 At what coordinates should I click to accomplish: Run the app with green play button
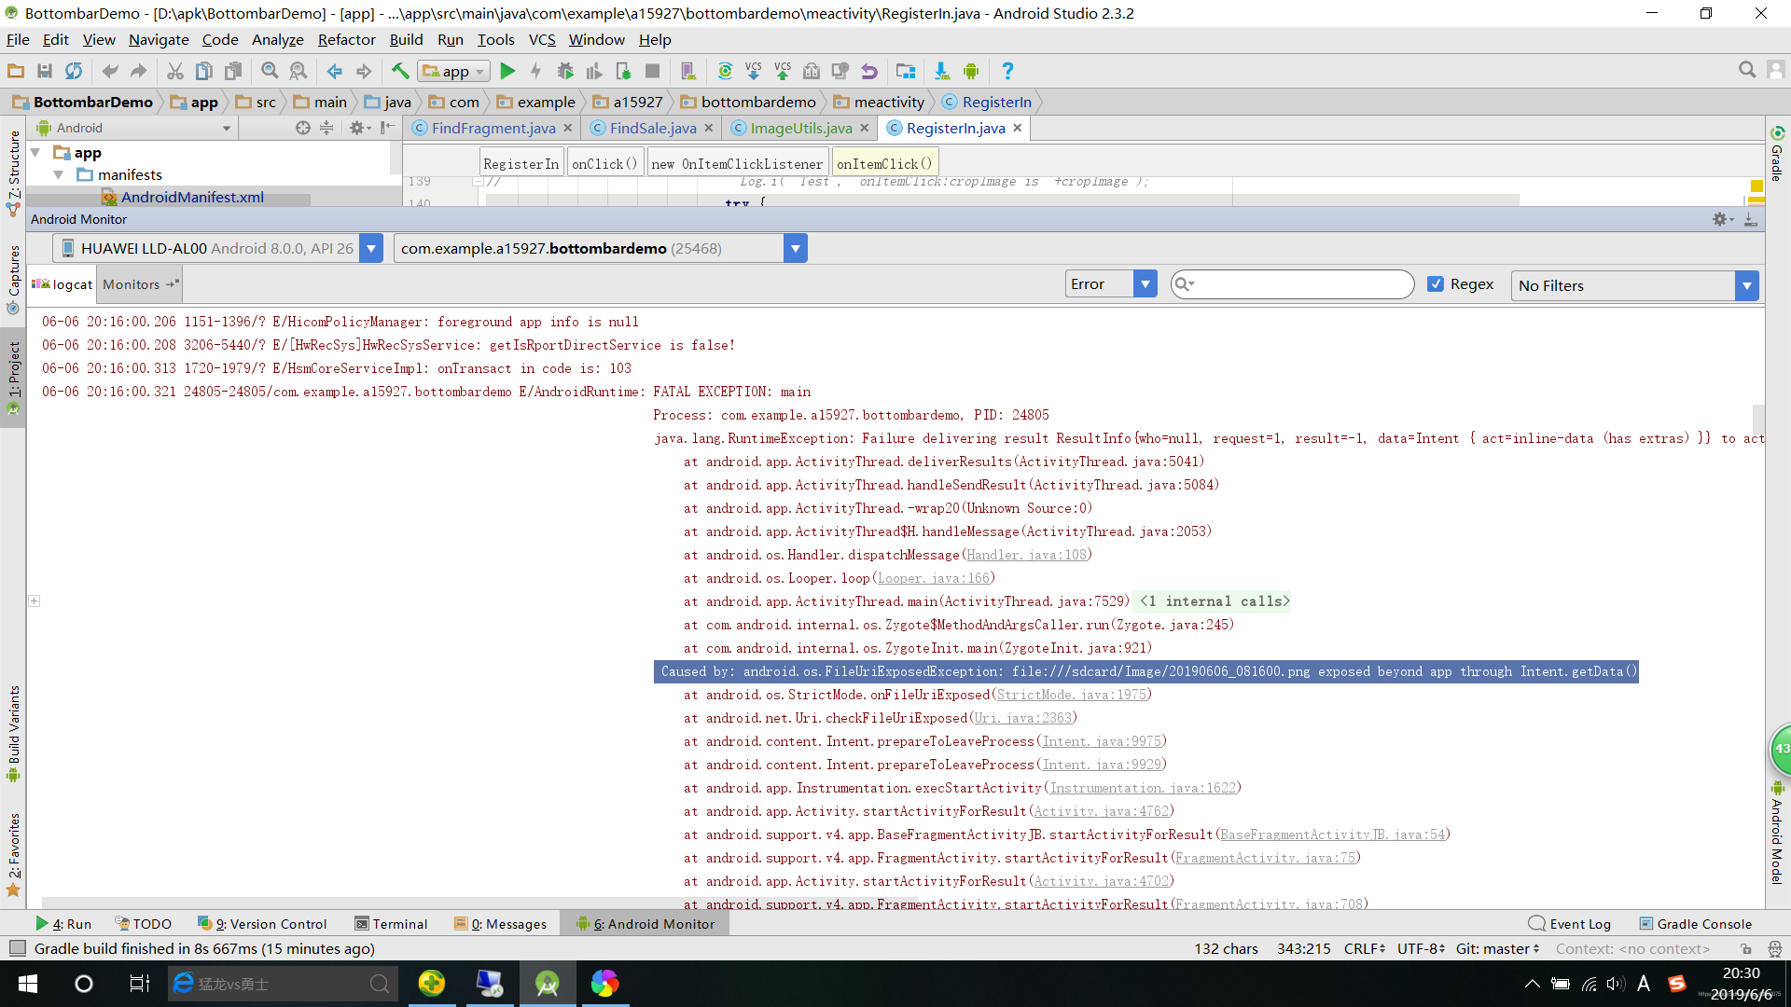coord(507,71)
